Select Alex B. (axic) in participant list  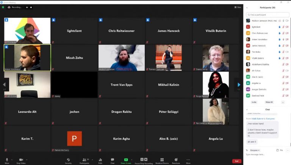tap(267, 77)
